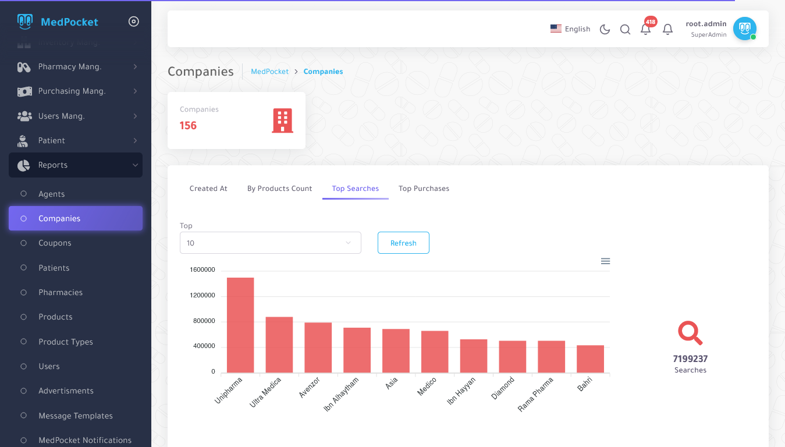Open the Top count dropdown
Viewport: 785px width, 447px height.
coord(270,243)
